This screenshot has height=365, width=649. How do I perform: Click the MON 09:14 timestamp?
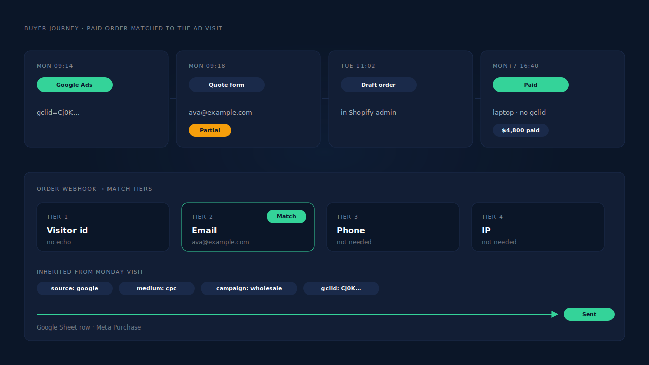pos(55,66)
